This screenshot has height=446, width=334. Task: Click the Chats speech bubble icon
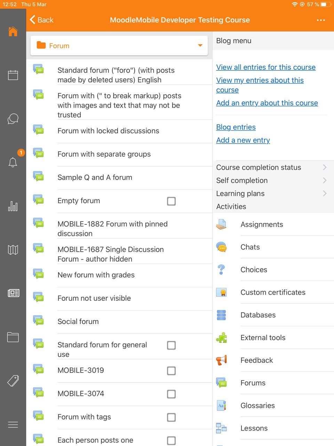pyautogui.click(x=221, y=247)
